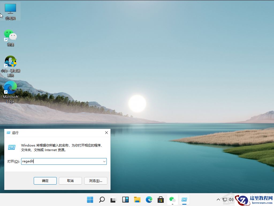Open the volume control in the tray
Screen dimensions: 274x206
tap(231, 200)
